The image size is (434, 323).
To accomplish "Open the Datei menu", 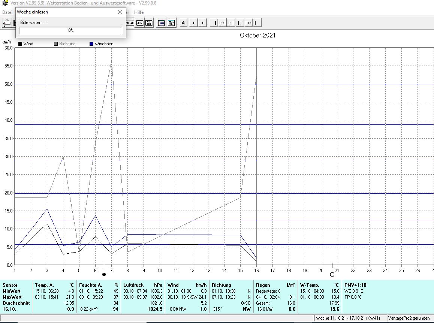I will pyautogui.click(x=7, y=12).
